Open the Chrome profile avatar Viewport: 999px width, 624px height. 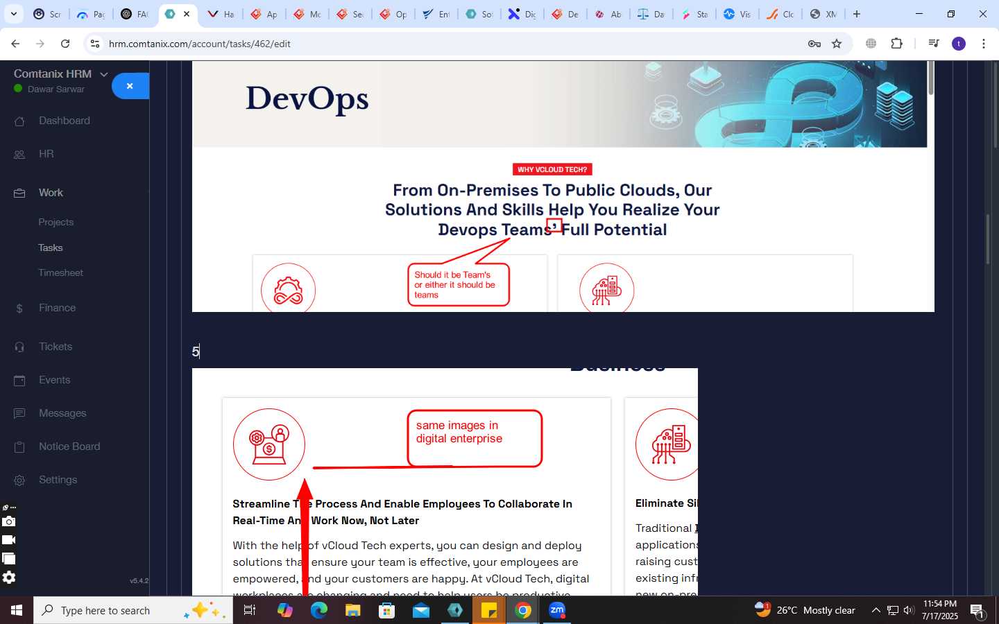coord(959,44)
